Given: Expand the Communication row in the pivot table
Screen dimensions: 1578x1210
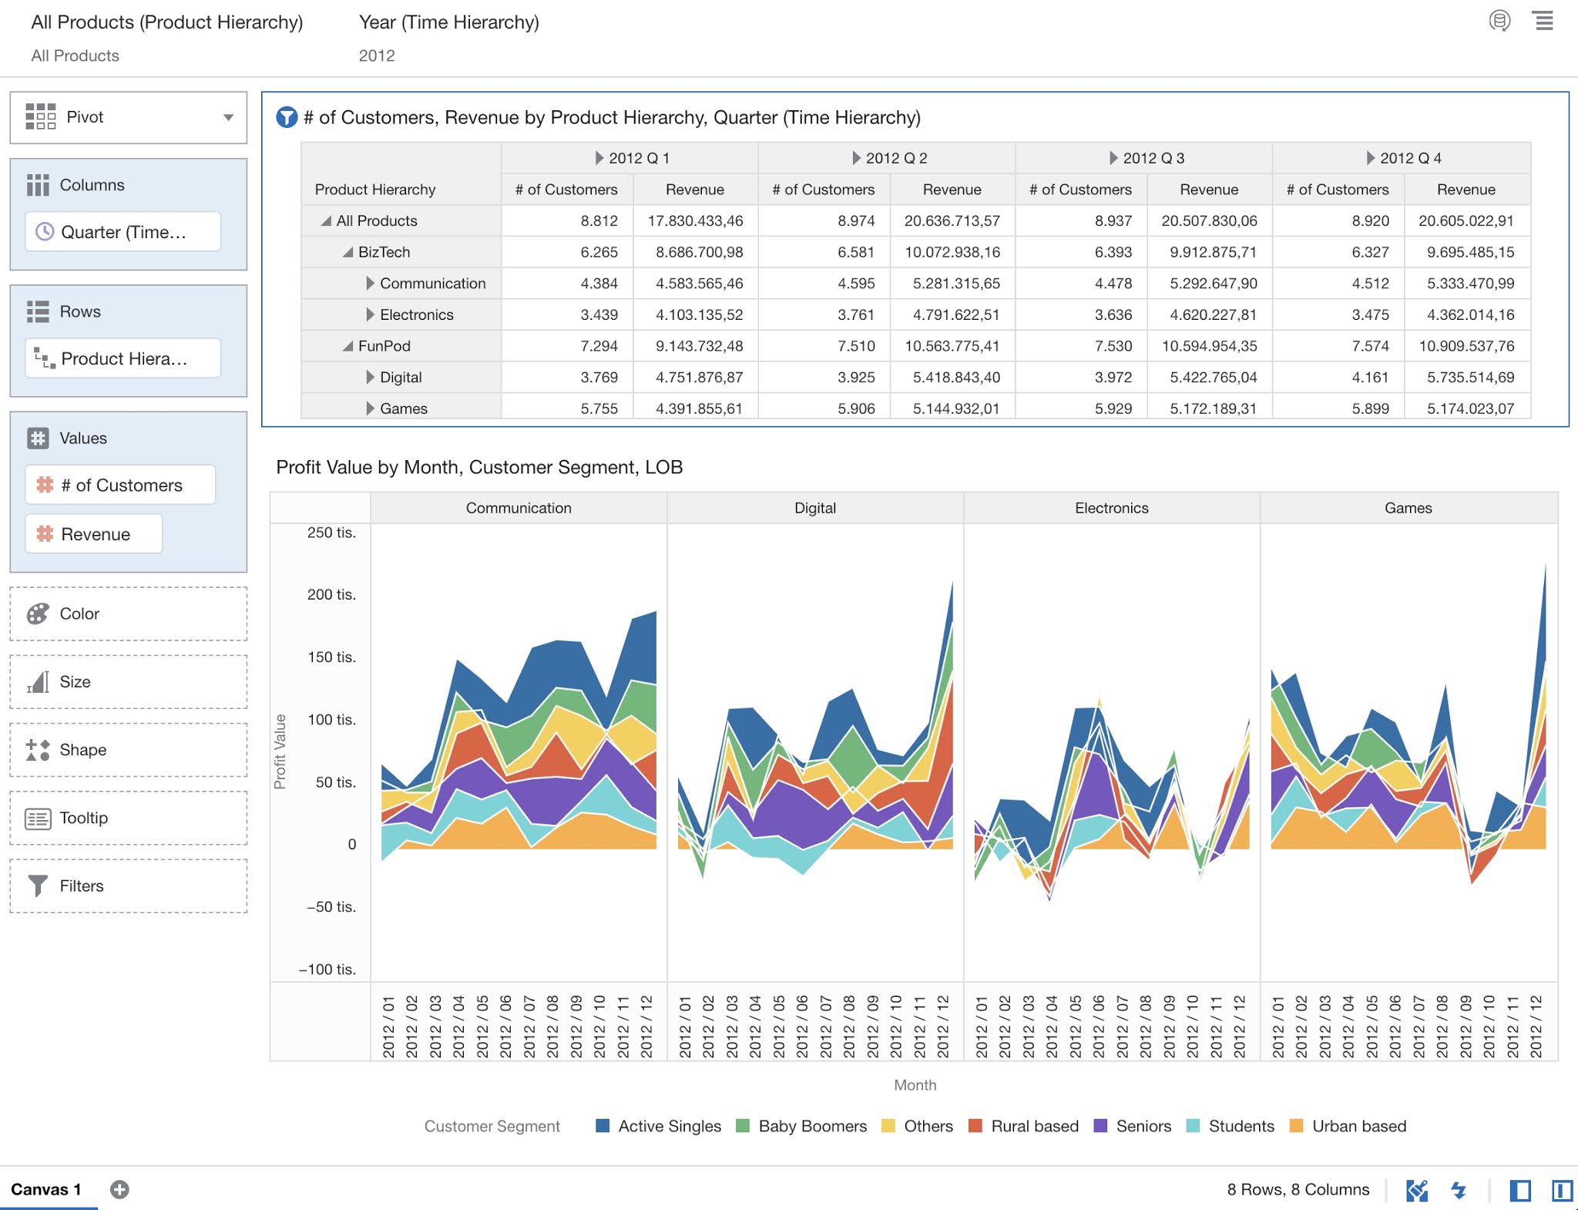Looking at the screenshot, I should tap(371, 283).
